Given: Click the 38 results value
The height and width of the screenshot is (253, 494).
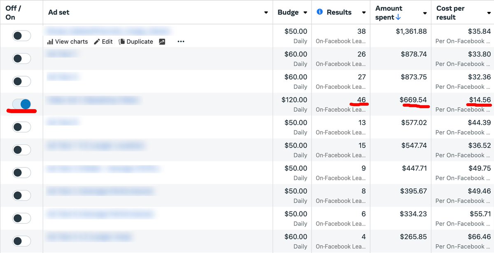Looking at the screenshot, I should pos(361,31).
